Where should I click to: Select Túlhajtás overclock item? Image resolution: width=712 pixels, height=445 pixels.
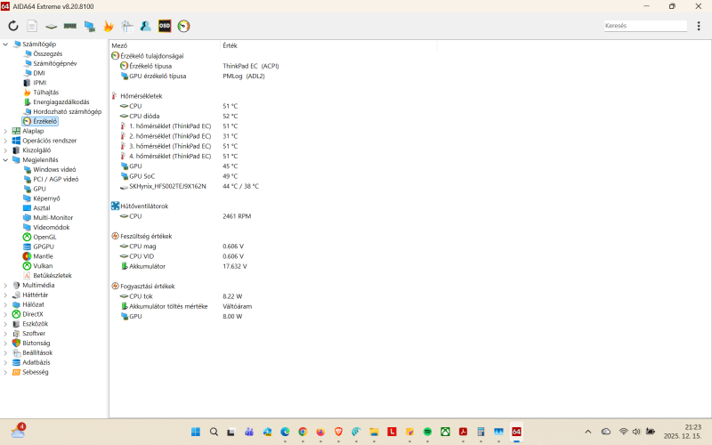[46, 93]
